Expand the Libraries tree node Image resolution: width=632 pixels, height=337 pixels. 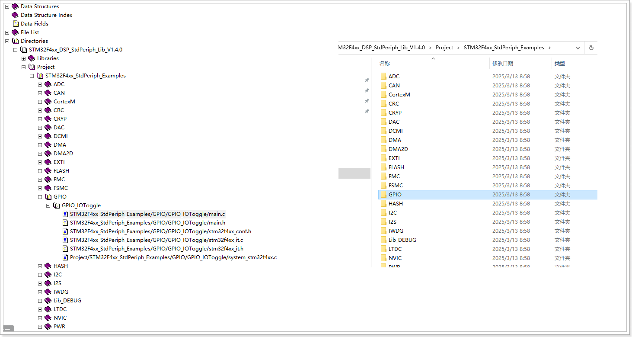[x=23, y=58]
